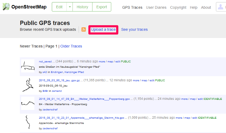Screen dimensions: 226x133
Task: Open zackenschaf link under Ilfelder Wetterfahne trace
Action: (x=50, y=110)
